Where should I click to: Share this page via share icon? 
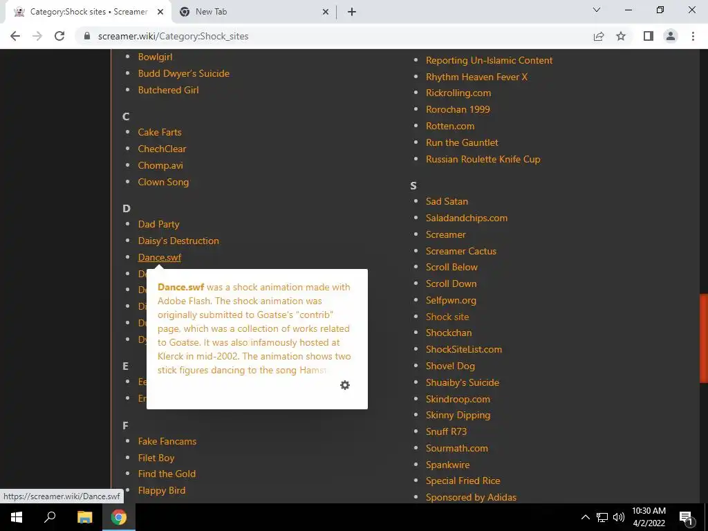tap(599, 36)
